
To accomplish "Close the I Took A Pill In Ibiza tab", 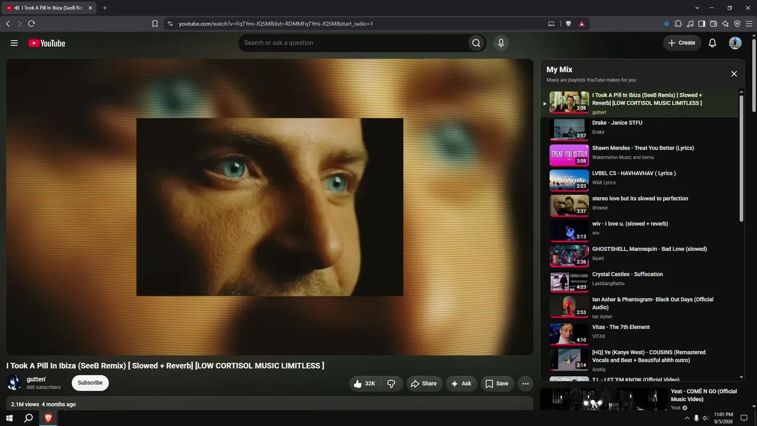I will click(x=90, y=8).
